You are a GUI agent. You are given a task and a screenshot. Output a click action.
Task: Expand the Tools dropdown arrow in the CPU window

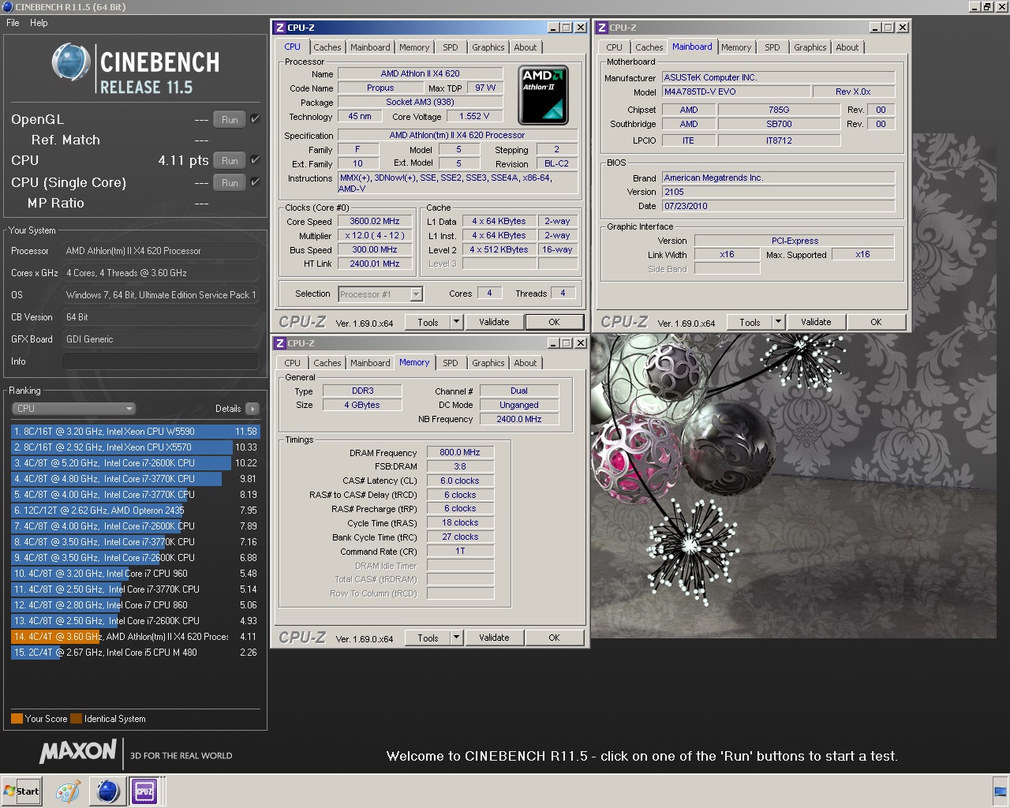tap(456, 322)
